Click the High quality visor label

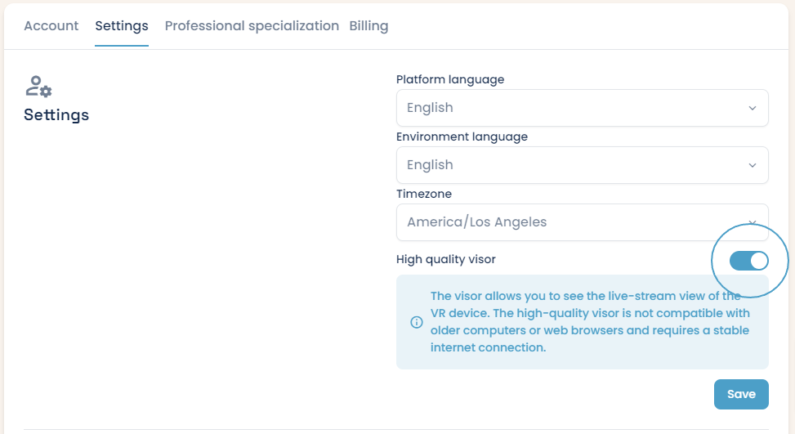coord(446,260)
